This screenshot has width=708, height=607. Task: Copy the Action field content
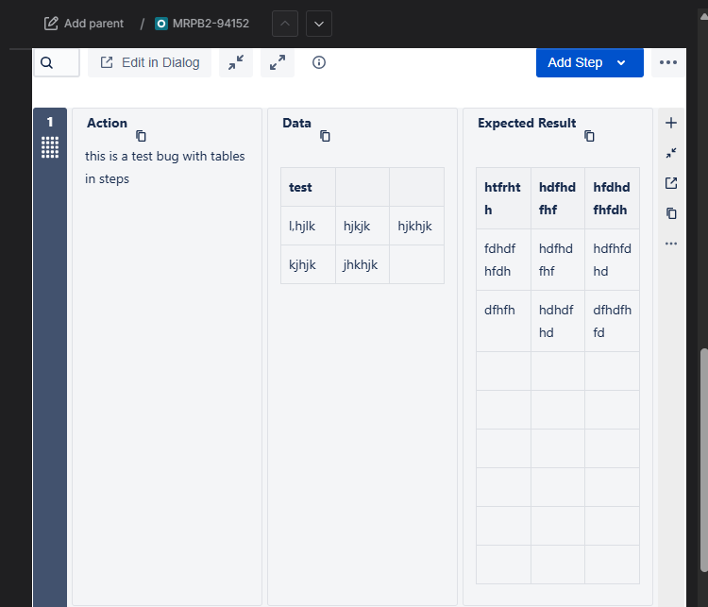tap(142, 136)
